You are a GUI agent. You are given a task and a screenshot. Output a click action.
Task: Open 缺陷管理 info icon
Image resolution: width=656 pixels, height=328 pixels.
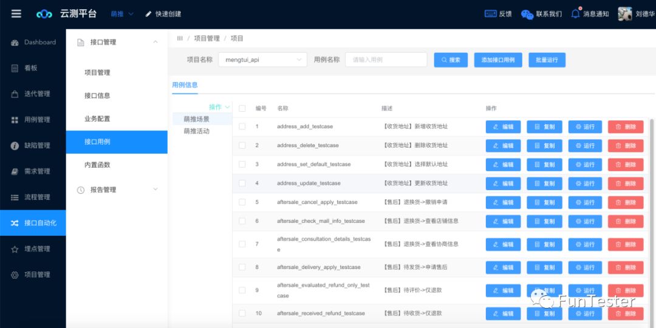pos(15,146)
